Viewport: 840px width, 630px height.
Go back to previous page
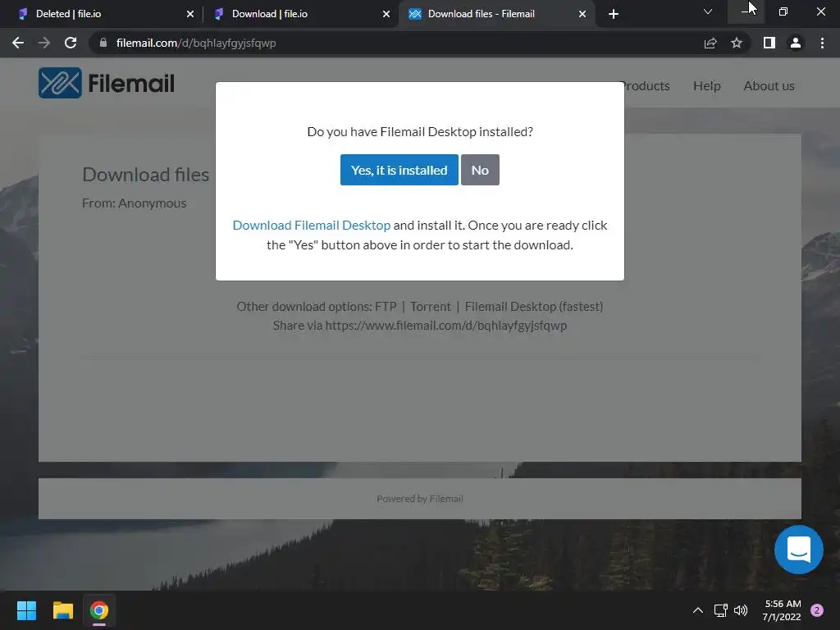tap(18, 43)
